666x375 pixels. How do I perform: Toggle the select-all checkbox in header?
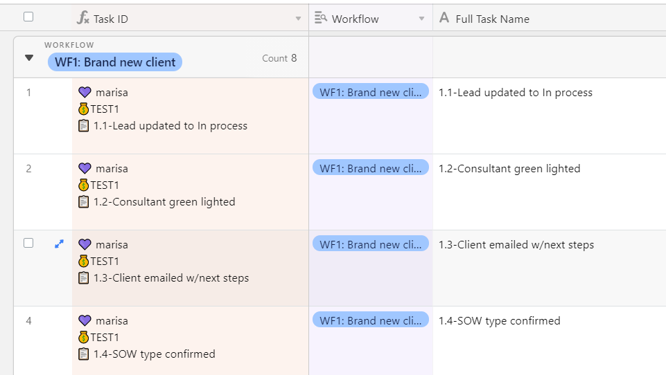[28, 17]
